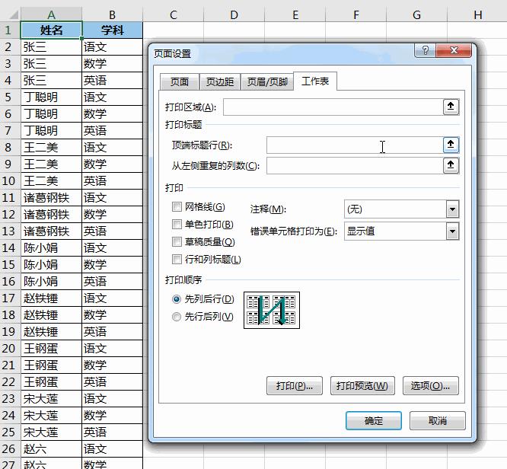507x469 pixels.
Task: Switch to the 页面 tab
Action: coord(180,81)
